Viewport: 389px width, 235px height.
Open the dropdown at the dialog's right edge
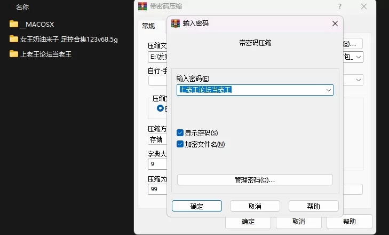[x=358, y=79]
